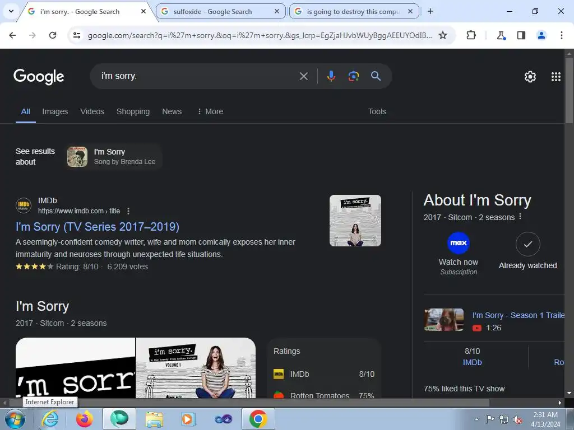
Task: Open the Google apps grid
Action: (556, 76)
